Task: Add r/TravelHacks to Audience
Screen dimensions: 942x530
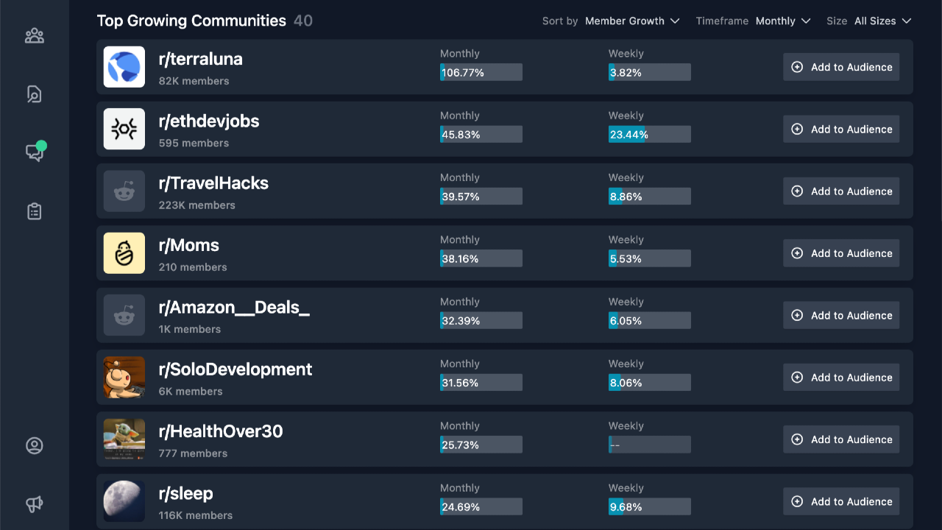Action: [841, 191]
